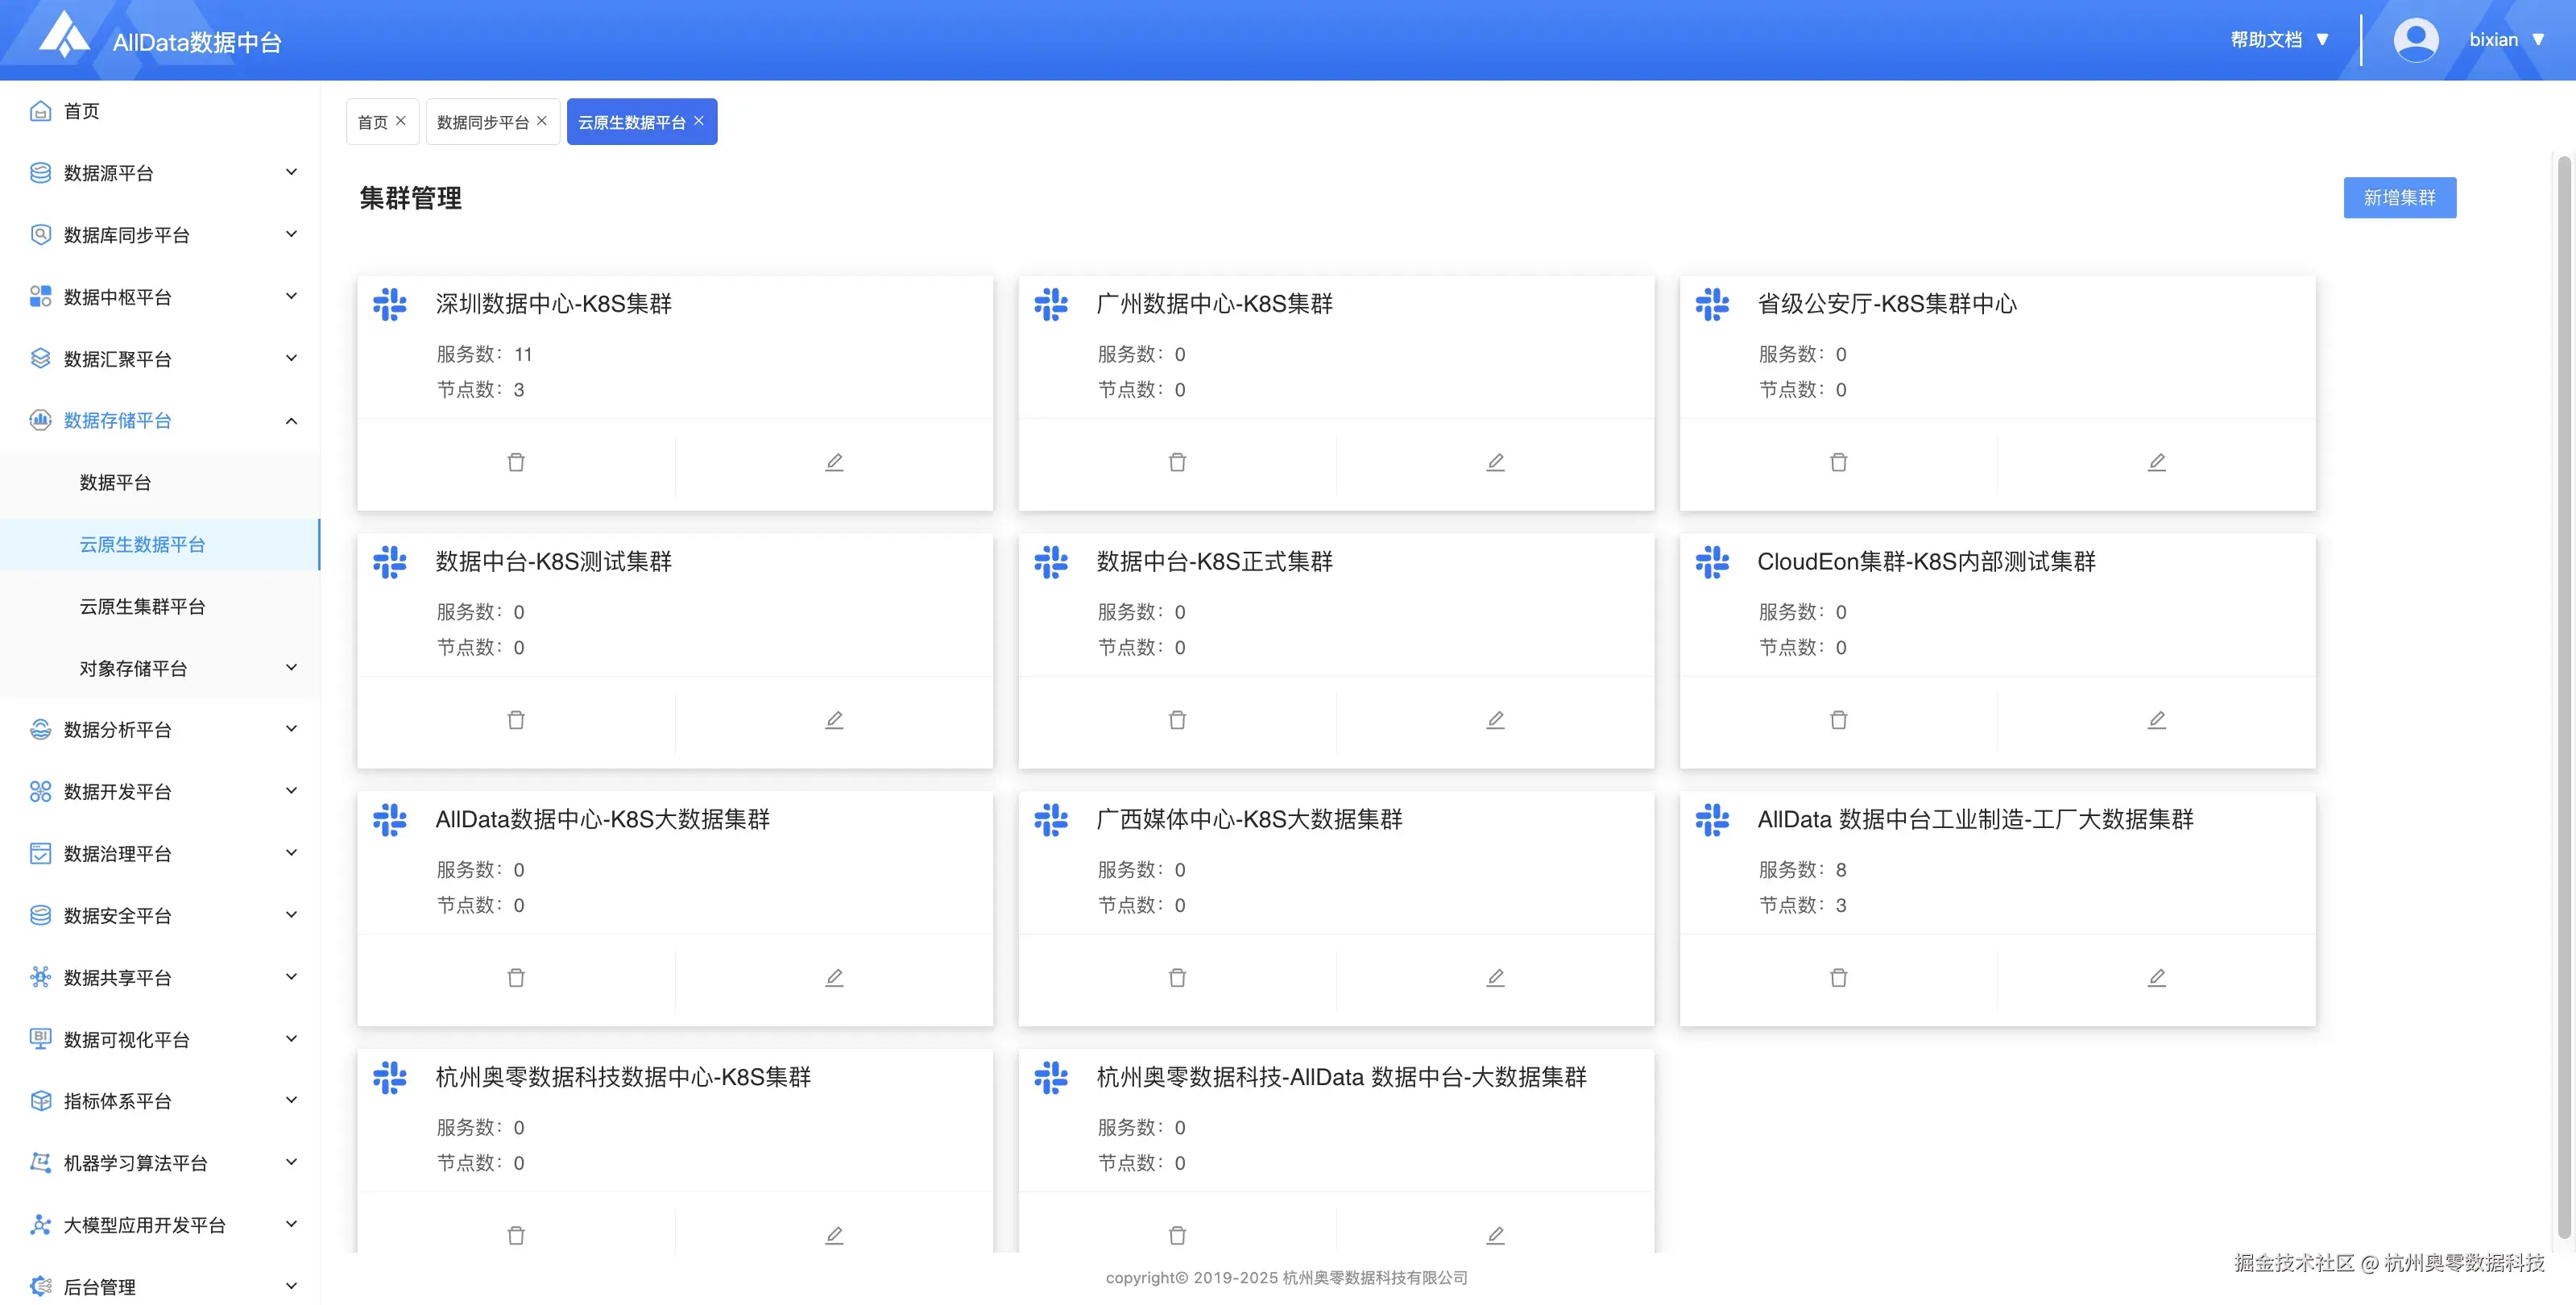Edit the CloudEon集群-K8S内部测试集群 card

[x=2156, y=720]
